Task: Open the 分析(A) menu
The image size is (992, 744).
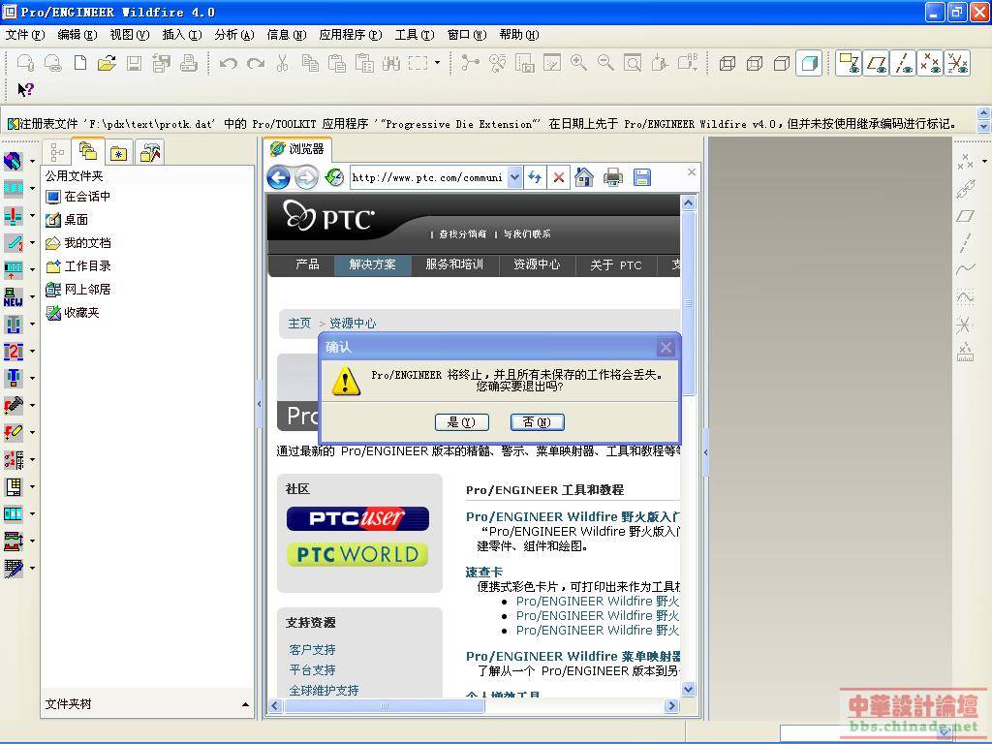Action: click(234, 35)
